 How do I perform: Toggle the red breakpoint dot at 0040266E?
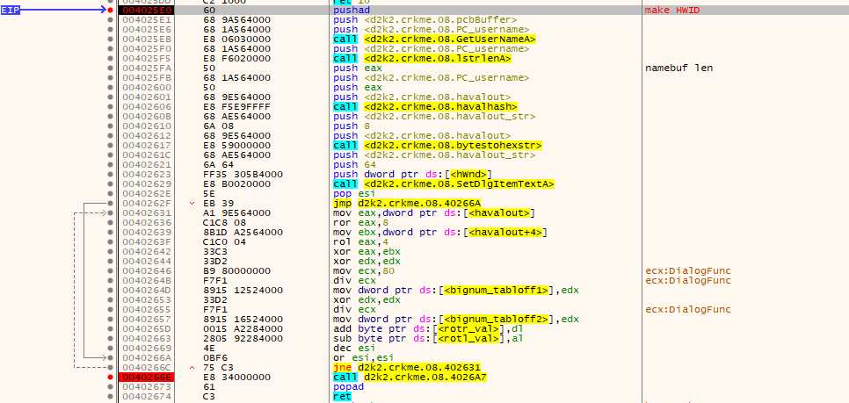[x=111, y=377]
